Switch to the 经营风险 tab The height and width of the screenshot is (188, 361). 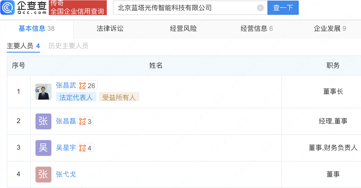183,29
